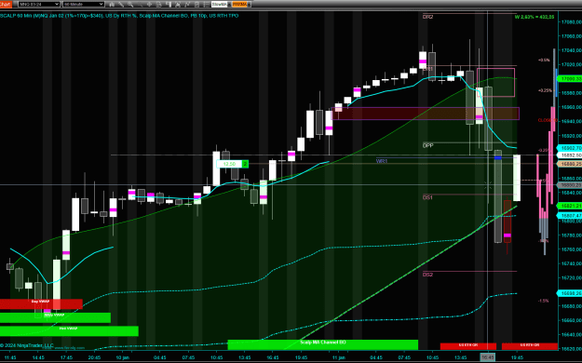Open the Indicators icon
Screen dimensions: 582x363
pos(187,5)
